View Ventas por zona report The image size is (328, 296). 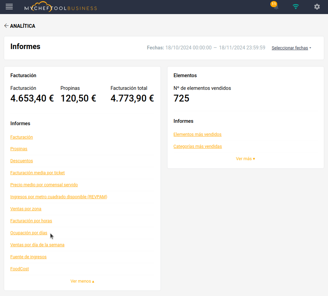point(26,209)
